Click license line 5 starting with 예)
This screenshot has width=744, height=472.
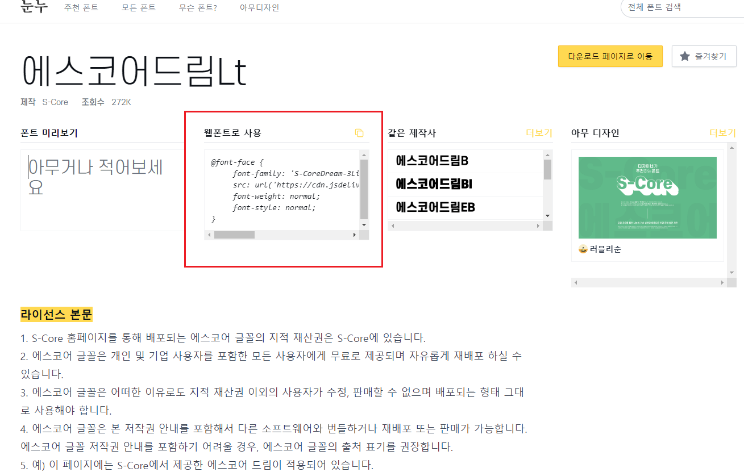(197, 465)
